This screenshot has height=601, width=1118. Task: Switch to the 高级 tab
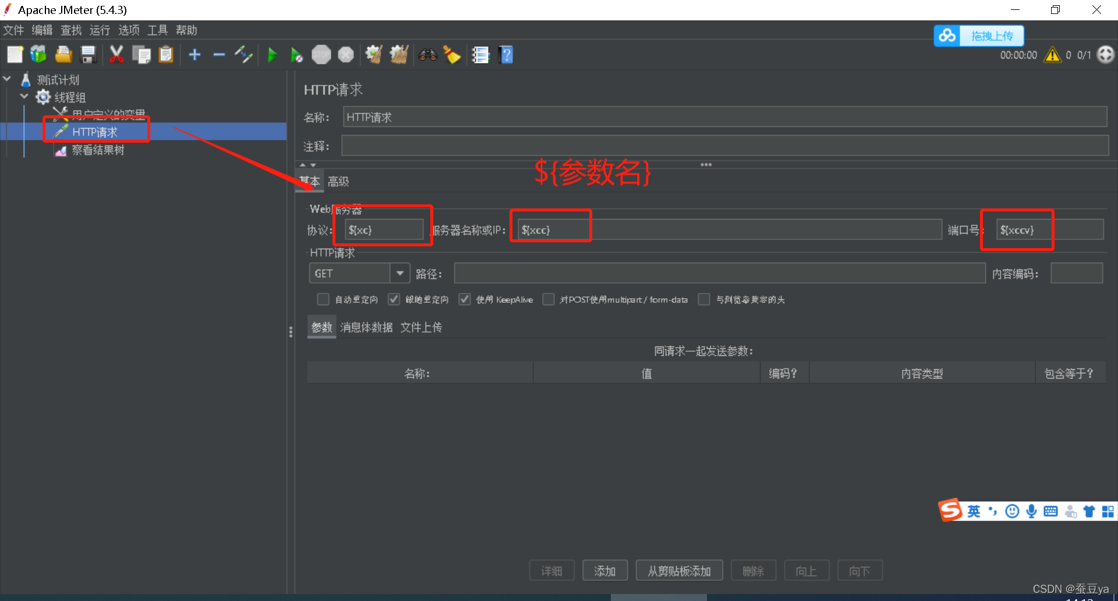338,182
